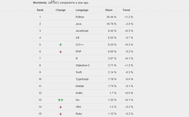189x117 pixels.
Task: Click the Trend column header
Action: [126, 10]
